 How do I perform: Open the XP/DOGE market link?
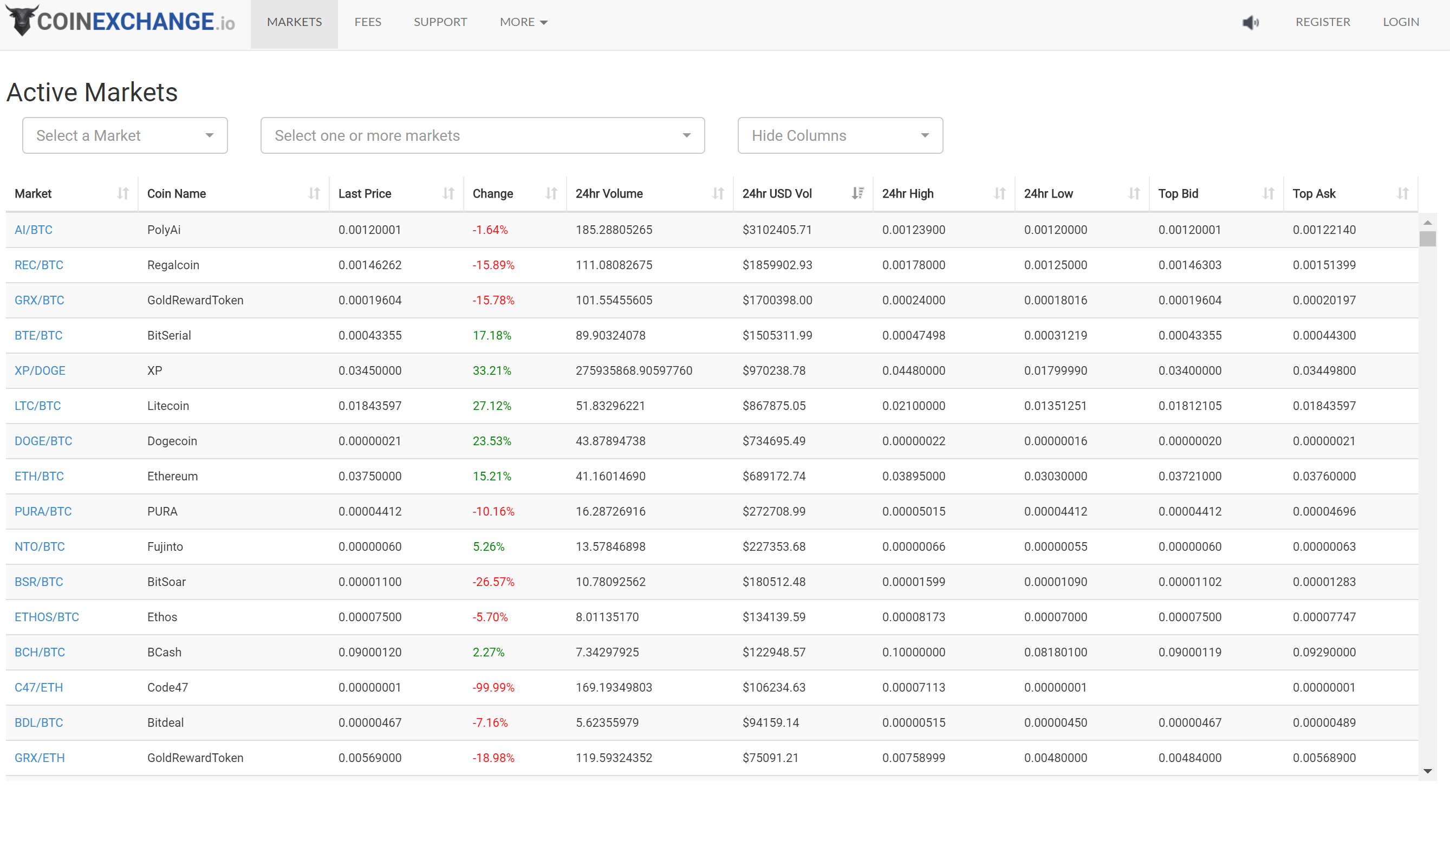pos(40,370)
